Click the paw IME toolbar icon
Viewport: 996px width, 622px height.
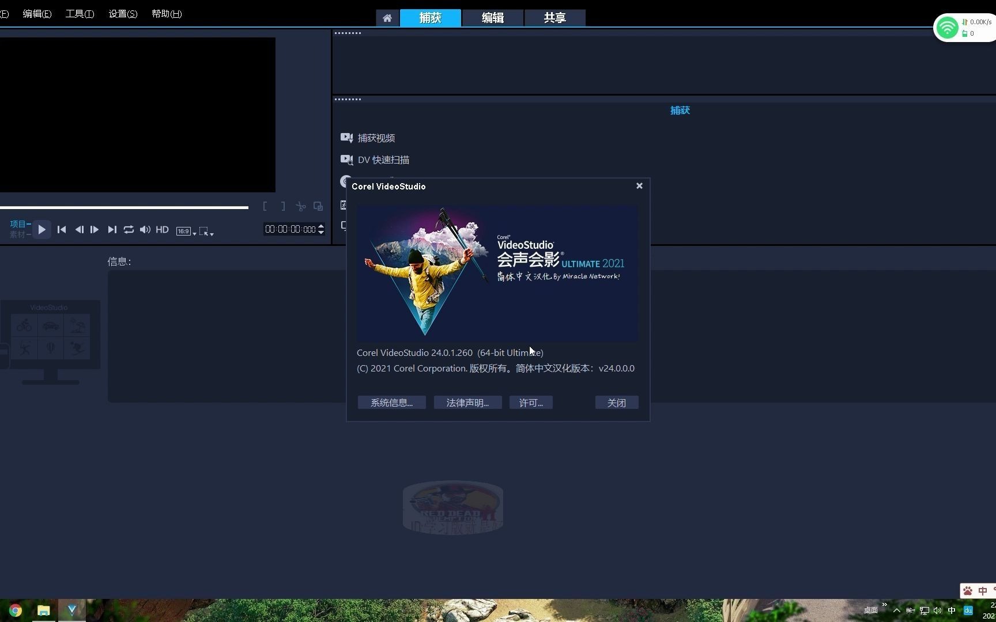click(x=968, y=591)
